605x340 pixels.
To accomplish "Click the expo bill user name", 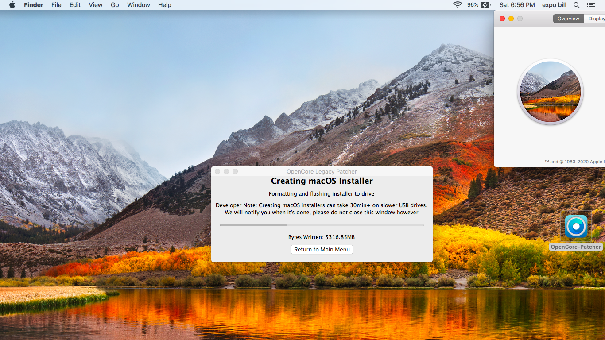I will pos(555,5).
